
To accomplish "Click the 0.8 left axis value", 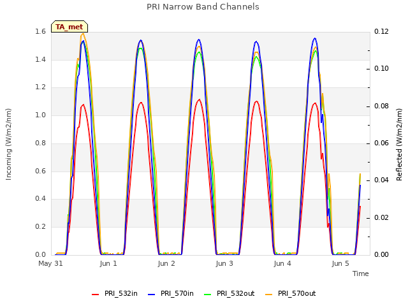I will 41,143.
